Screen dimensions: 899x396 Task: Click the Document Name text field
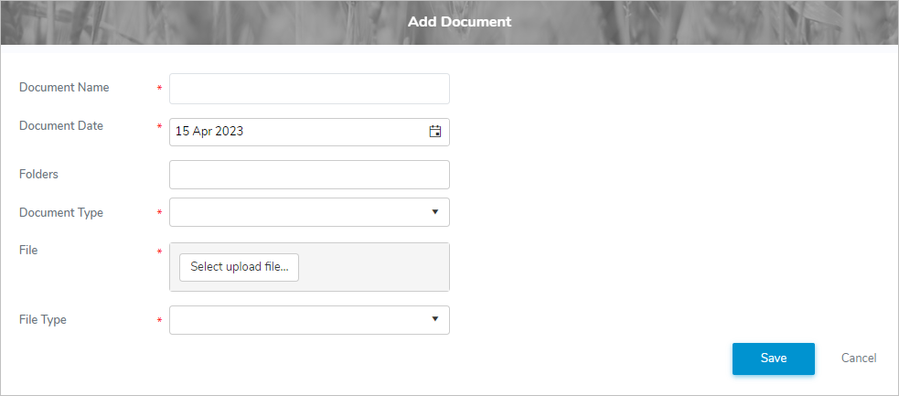309,89
